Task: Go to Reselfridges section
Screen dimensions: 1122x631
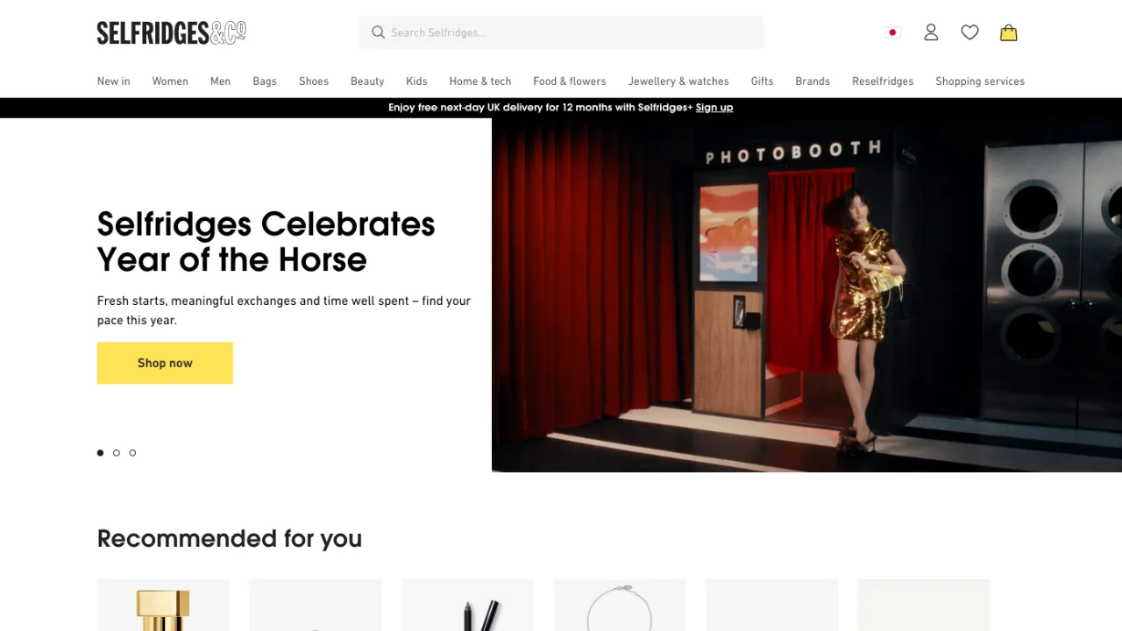Action: point(882,82)
